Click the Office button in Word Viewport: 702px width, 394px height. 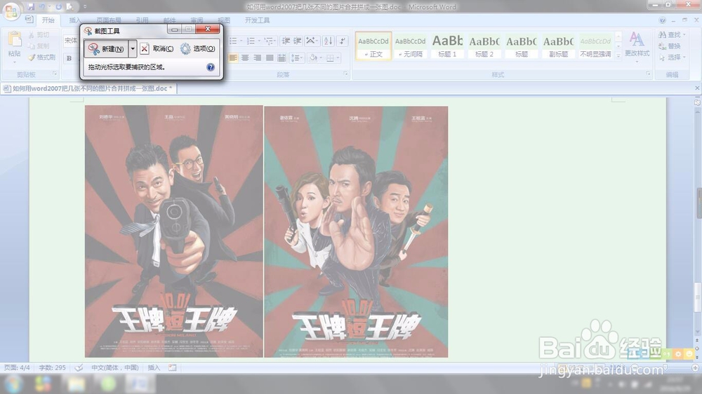pos(11,11)
